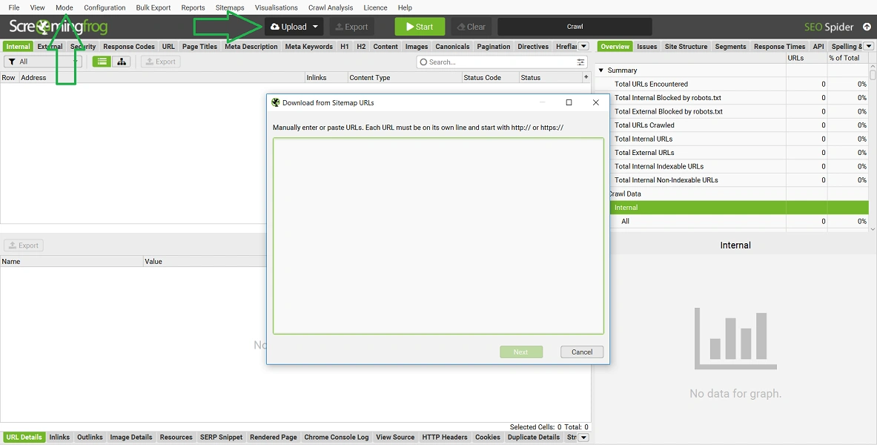Click the green Start button
This screenshot has height=445, width=877.
coord(420,26)
